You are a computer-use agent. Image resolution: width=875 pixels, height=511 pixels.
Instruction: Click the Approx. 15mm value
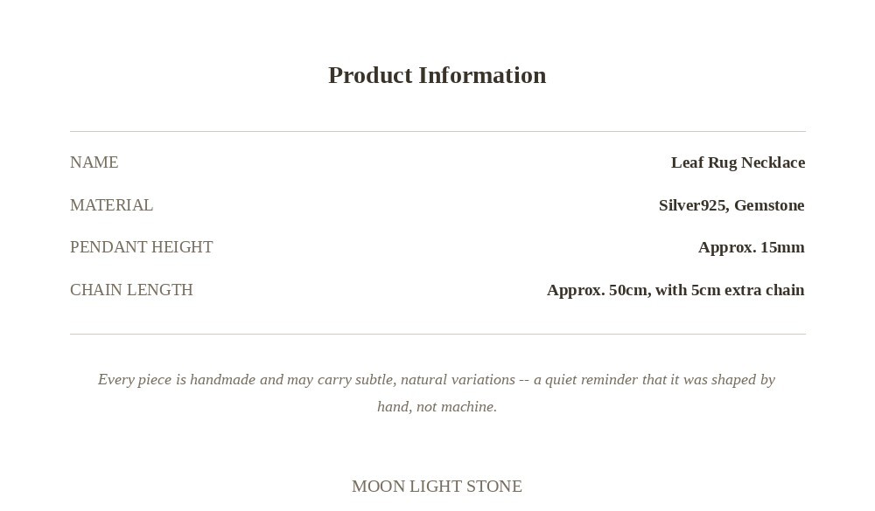pyautogui.click(x=751, y=247)
